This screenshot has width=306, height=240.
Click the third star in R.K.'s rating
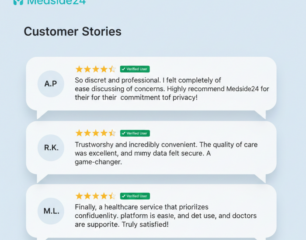coord(96,133)
